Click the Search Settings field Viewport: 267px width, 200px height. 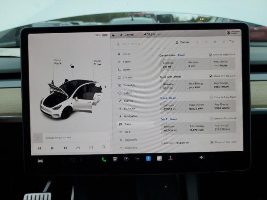coord(131,44)
